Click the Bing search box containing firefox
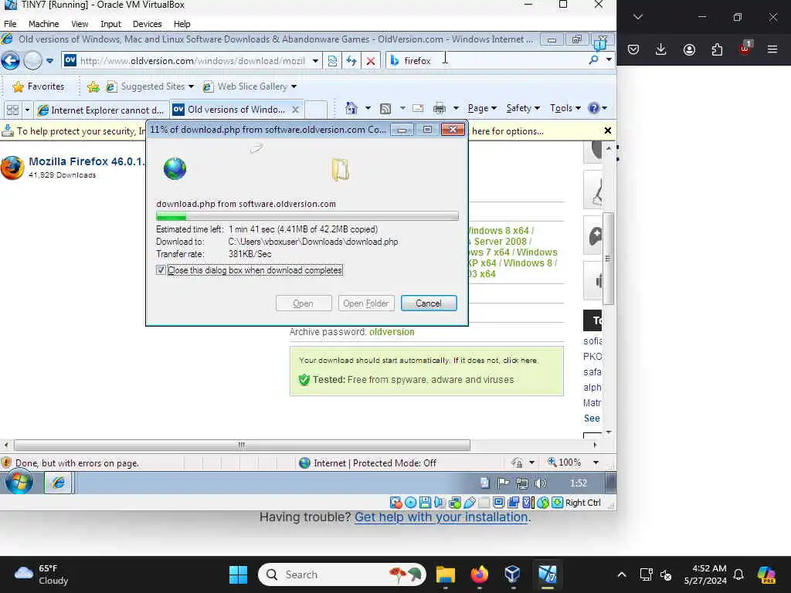Viewport: 791px width, 593px height. [x=487, y=60]
